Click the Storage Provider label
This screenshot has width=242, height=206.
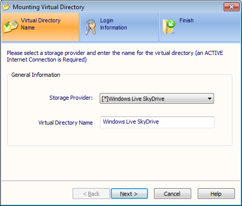(71, 98)
